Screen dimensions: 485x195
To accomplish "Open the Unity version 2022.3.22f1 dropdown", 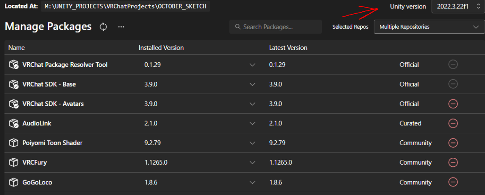I will tap(458, 6).
